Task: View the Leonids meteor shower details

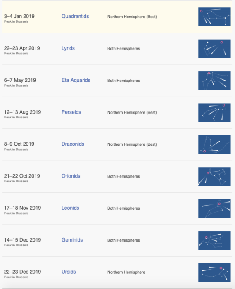Action: point(70,208)
